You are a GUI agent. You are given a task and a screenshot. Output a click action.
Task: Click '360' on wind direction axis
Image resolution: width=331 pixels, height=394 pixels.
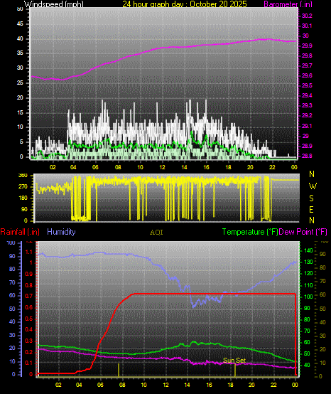(x=23, y=176)
